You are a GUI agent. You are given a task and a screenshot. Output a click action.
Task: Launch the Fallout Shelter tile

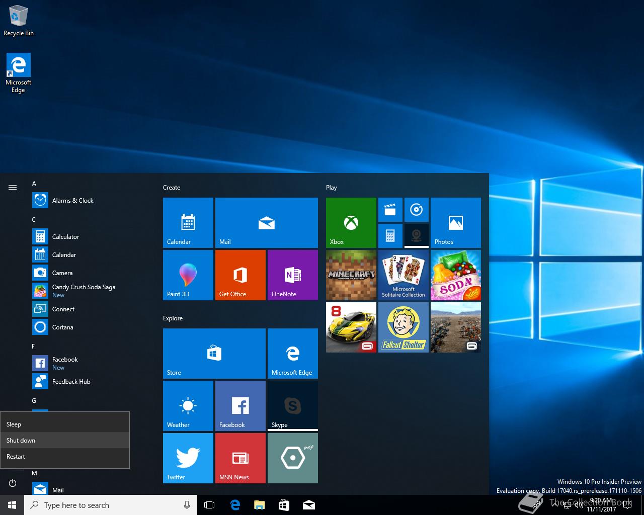pos(404,327)
